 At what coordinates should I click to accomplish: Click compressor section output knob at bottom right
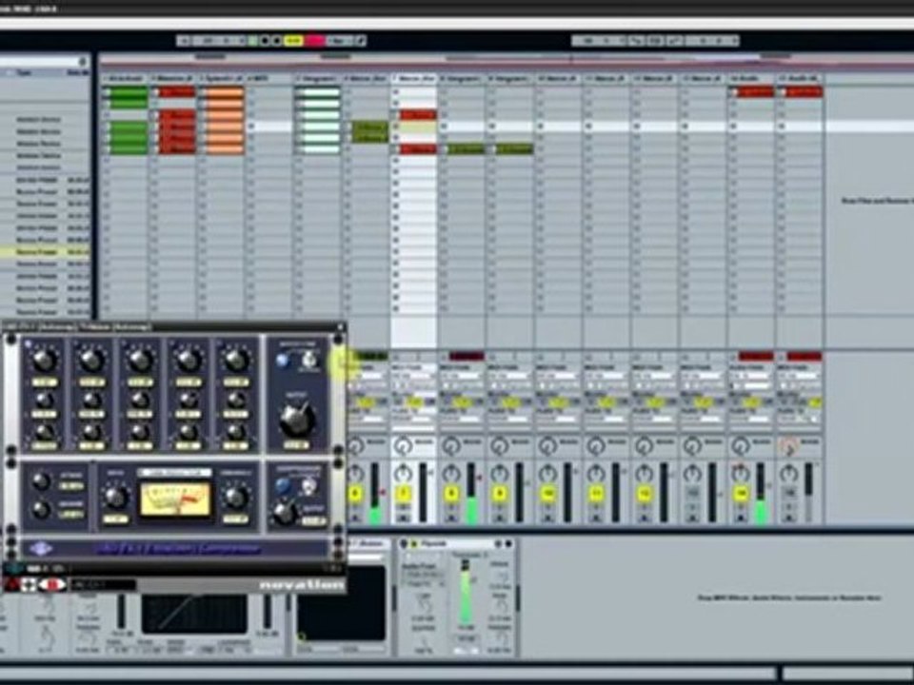[x=285, y=512]
